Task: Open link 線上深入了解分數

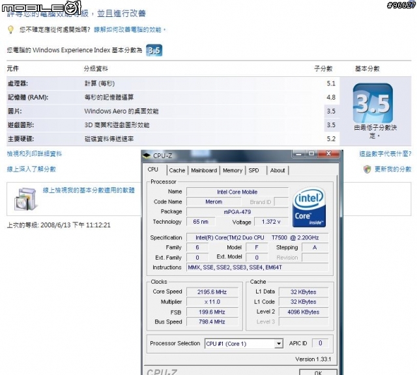Action: click(31, 169)
